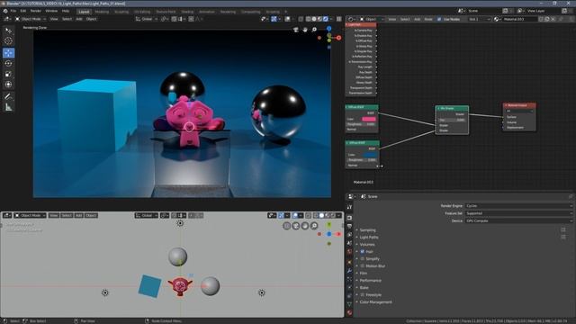Select the Select Box tool in left toolbar

click(8, 31)
